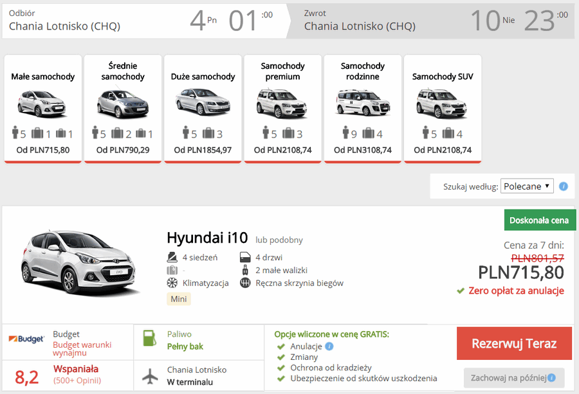Select Samochody SUV category
The width and height of the screenshot is (579, 394).
(442, 109)
